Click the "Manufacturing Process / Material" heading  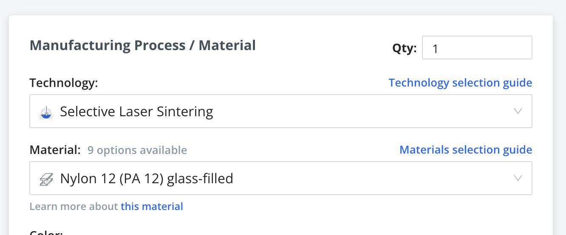pos(142,45)
